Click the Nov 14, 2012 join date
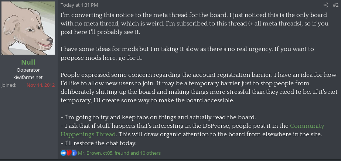This screenshot has width=341, height=161. click(x=41, y=85)
